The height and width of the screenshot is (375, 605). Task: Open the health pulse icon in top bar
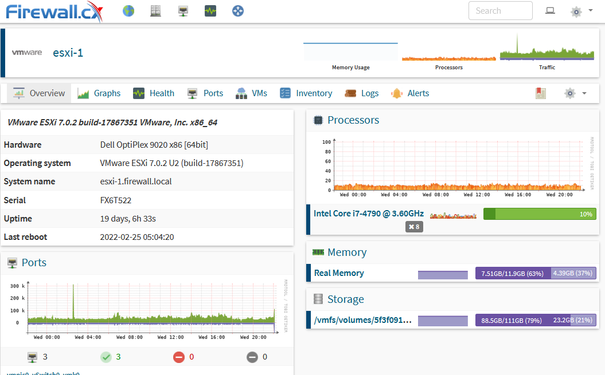(210, 11)
